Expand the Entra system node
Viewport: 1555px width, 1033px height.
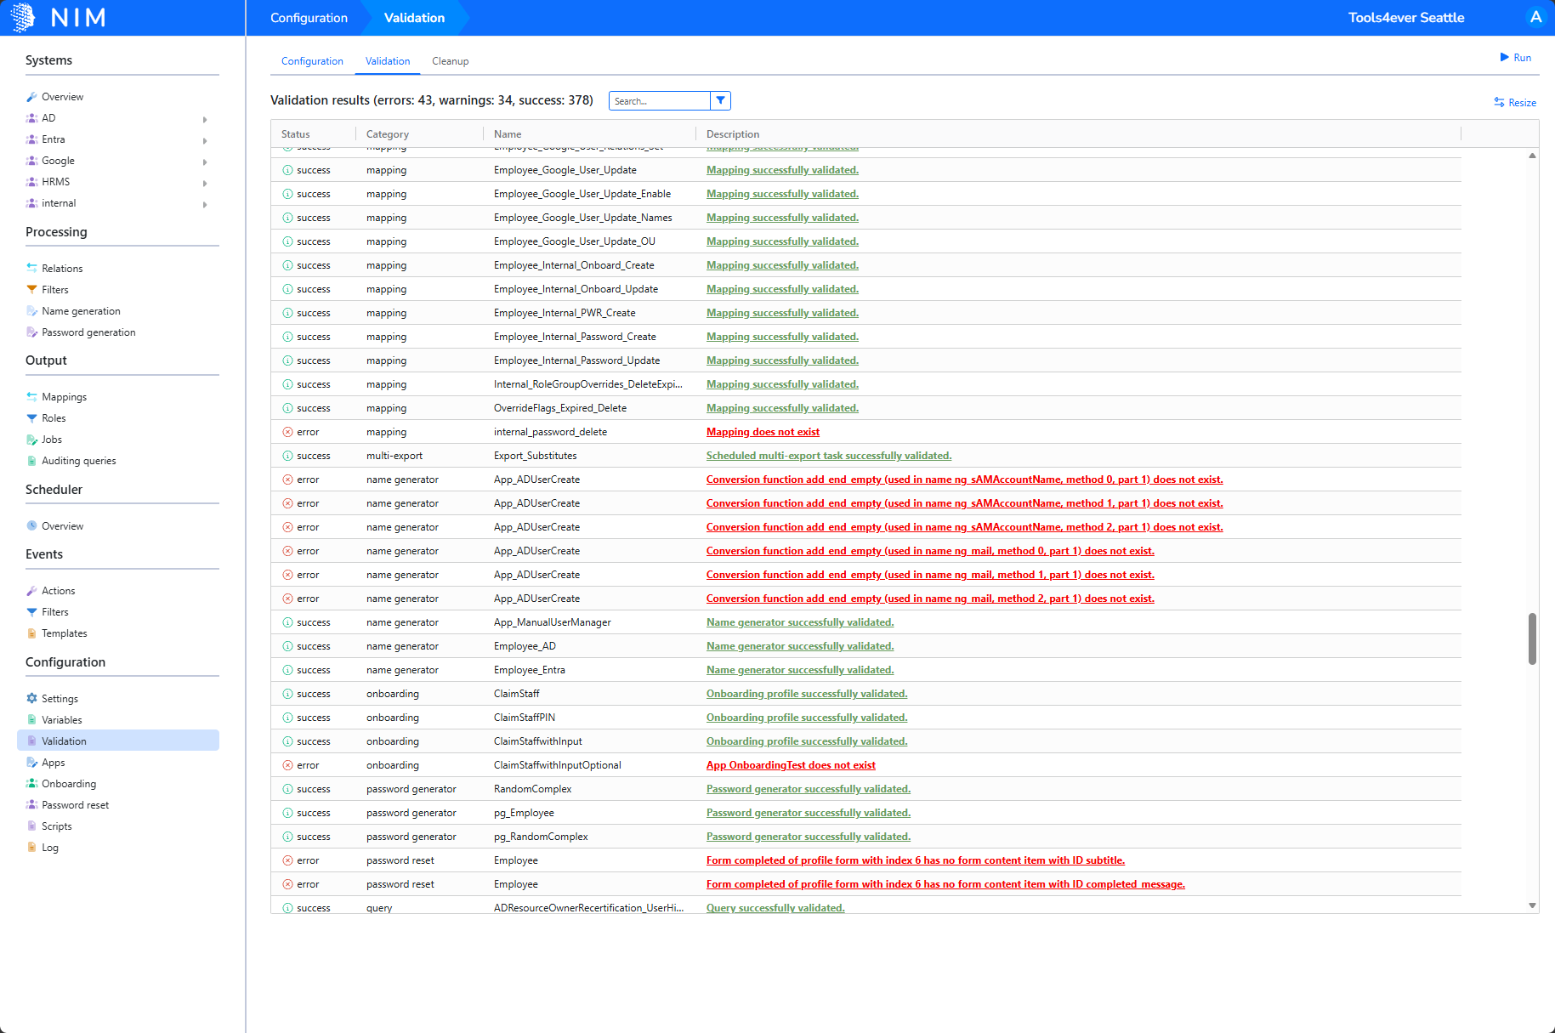205,140
